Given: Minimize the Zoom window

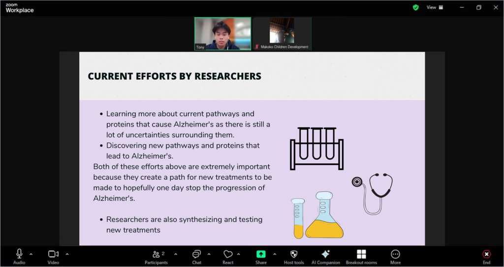Looking at the screenshot, I should (462, 7).
